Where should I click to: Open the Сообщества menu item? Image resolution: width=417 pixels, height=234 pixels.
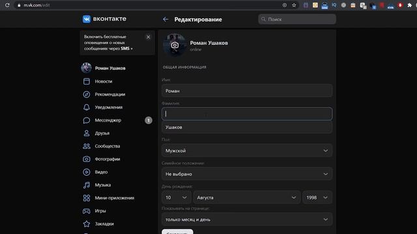pos(108,146)
